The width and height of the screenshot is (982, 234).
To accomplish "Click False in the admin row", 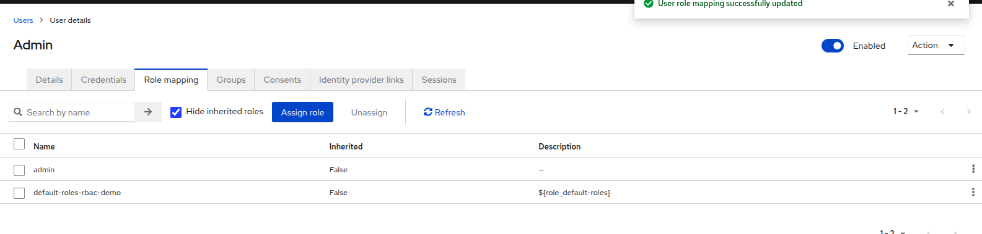I will (x=338, y=170).
